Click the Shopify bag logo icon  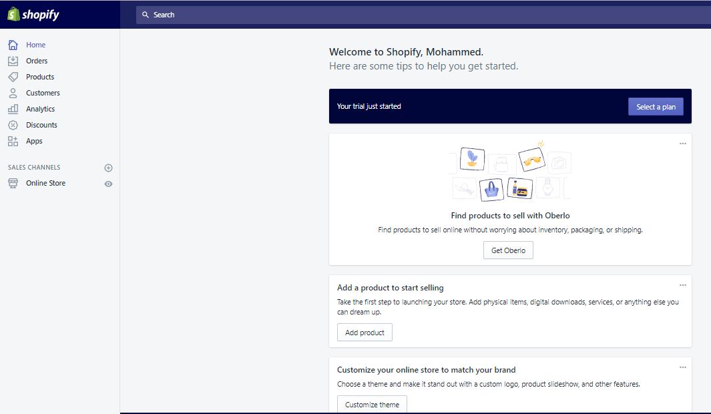(13, 14)
